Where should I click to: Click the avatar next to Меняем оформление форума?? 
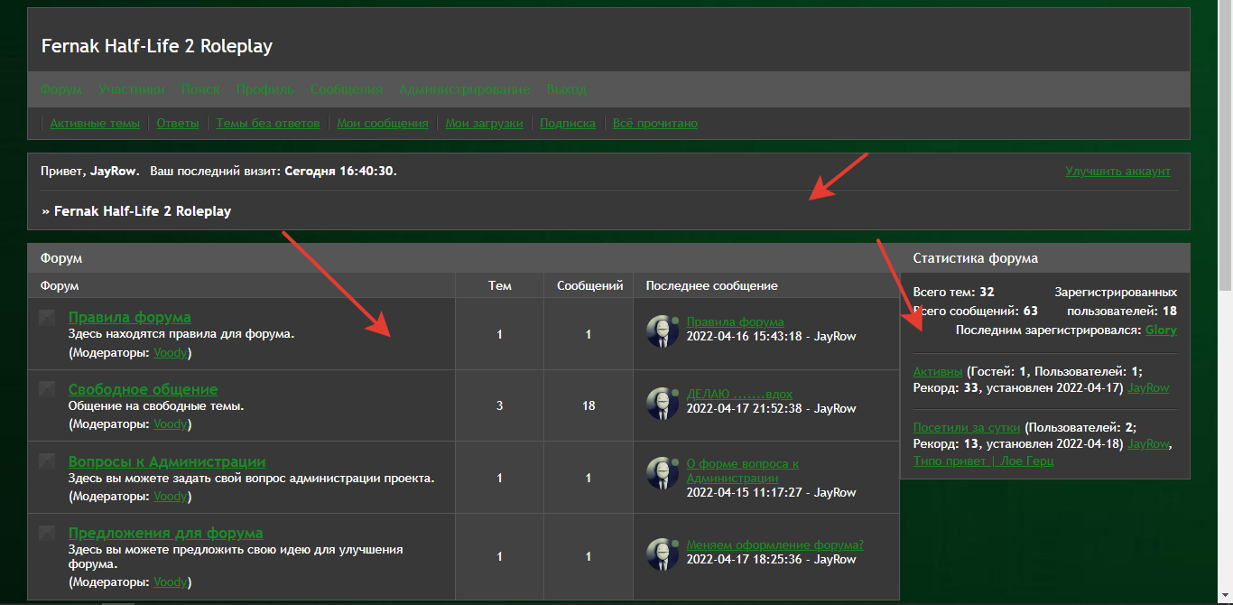coord(663,554)
